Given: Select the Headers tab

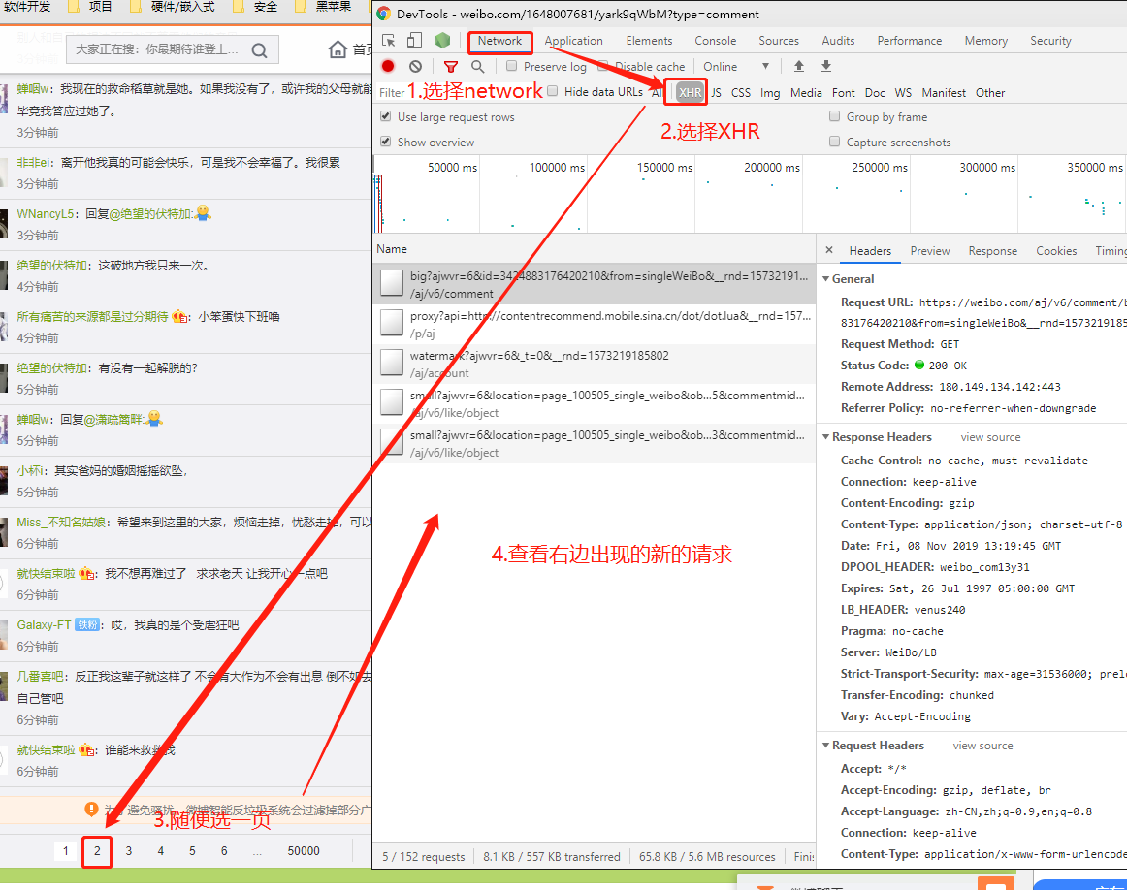Looking at the screenshot, I should tap(870, 251).
